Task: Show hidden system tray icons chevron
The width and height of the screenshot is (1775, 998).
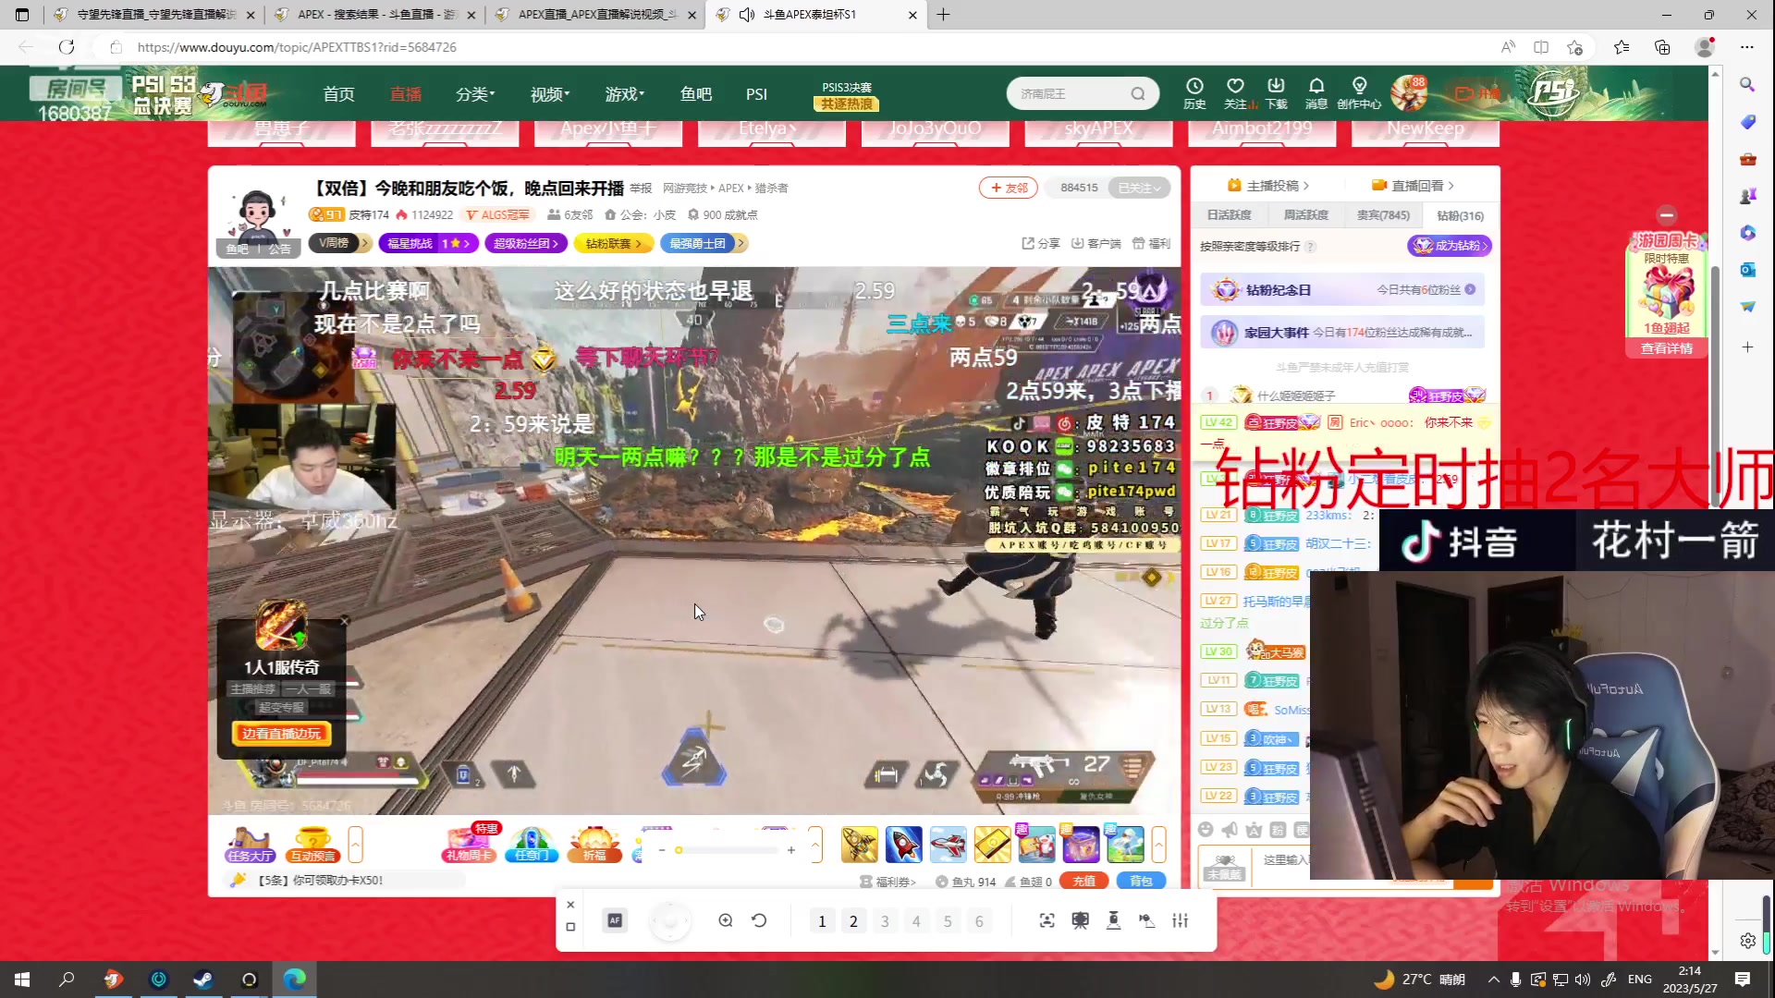Action: coord(1493,980)
